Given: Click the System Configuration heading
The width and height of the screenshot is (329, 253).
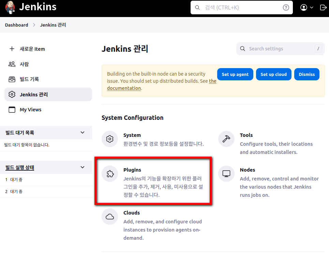Looking at the screenshot, I should [132, 118].
